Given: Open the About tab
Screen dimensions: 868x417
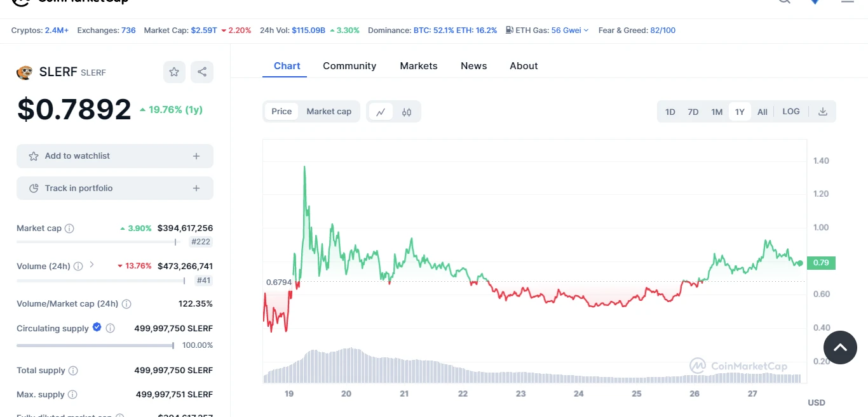Looking at the screenshot, I should pyautogui.click(x=524, y=66).
